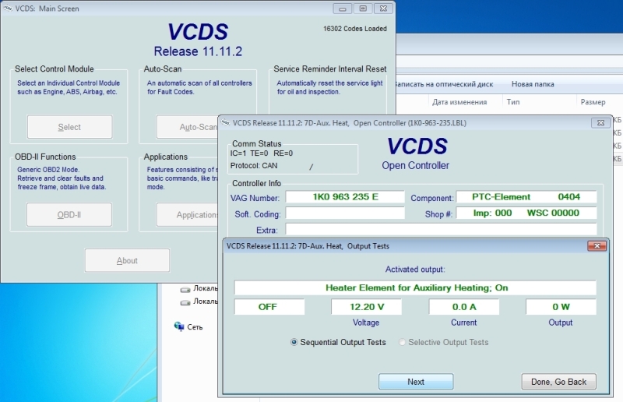The image size is (623, 402).
Task: Open the About dialog of VCDS
Action: click(x=127, y=261)
